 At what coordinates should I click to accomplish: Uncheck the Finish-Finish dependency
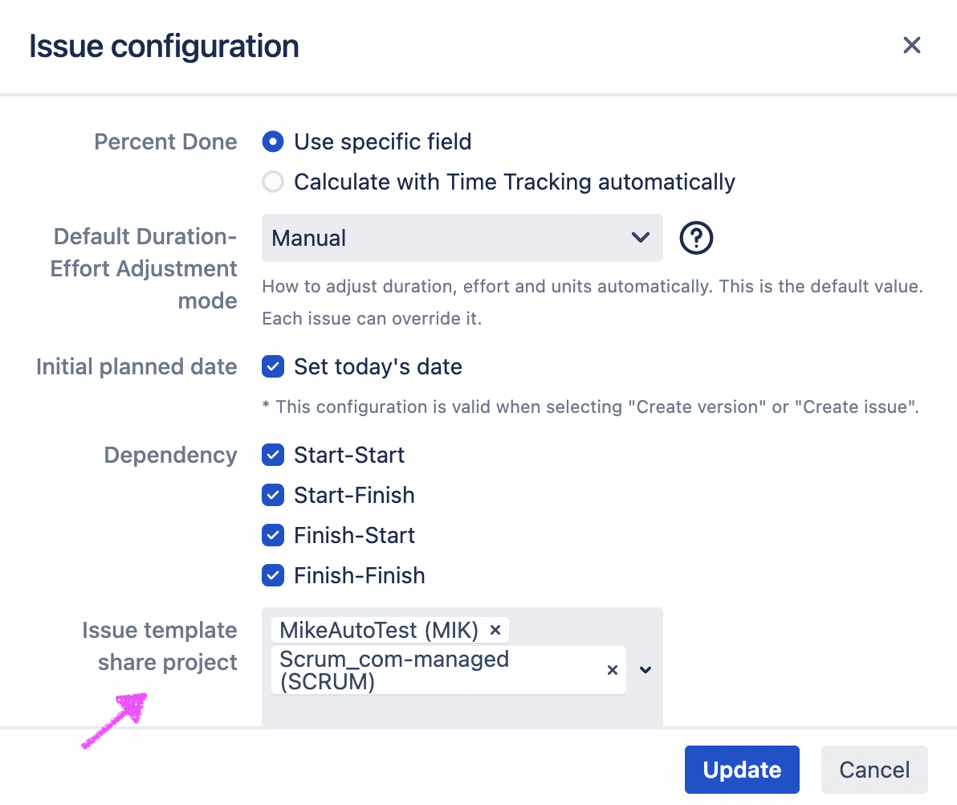[273, 576]
